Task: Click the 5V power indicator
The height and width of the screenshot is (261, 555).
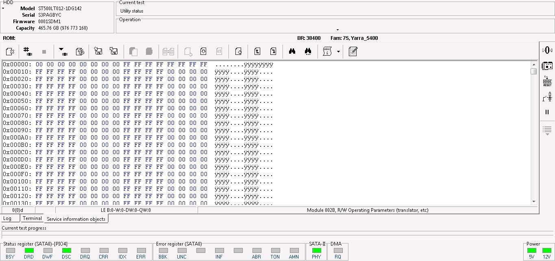Action: [532, 250]
